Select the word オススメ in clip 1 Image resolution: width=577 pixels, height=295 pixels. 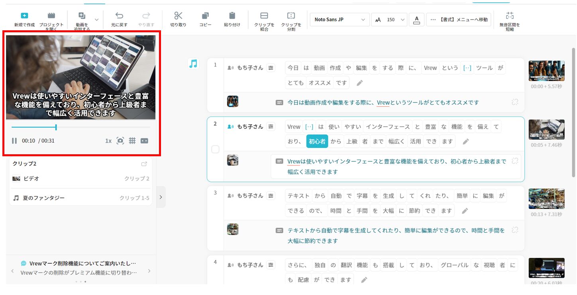[x=320, y=83]
